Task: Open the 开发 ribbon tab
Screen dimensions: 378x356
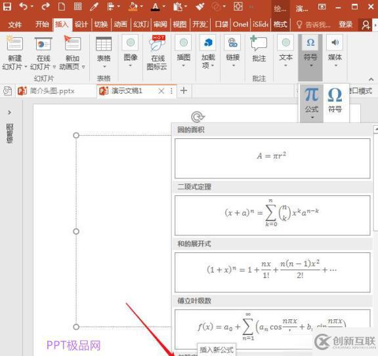Action: 200,24
